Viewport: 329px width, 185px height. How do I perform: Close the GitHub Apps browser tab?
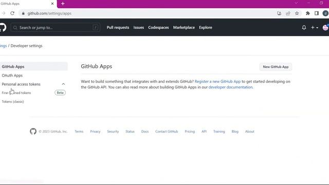(52, 4)
